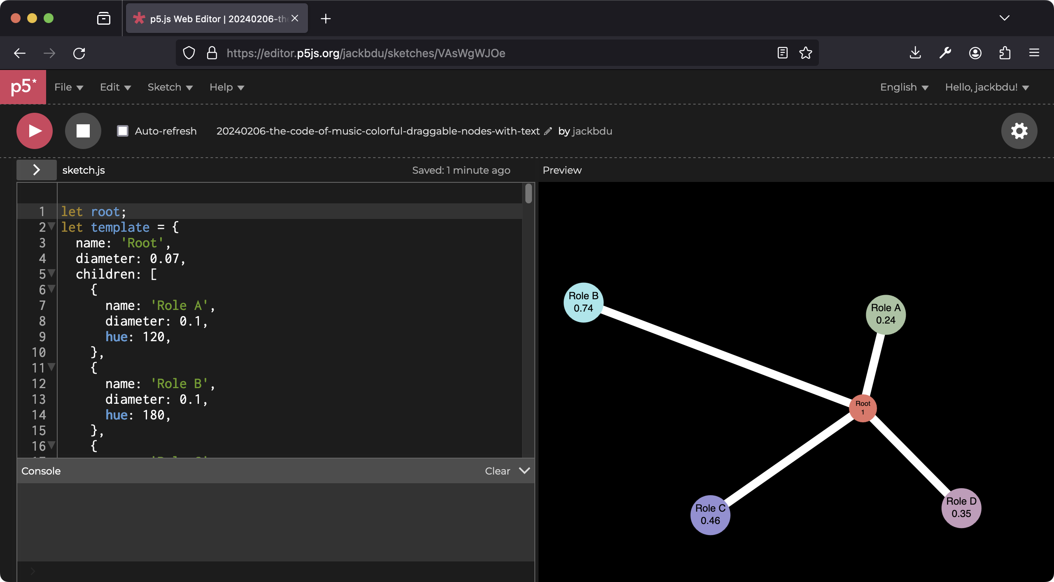The width and height of the screenshot is (1054, 582).
Task: Open the English language dropdown
Action: tap(904, 87)
